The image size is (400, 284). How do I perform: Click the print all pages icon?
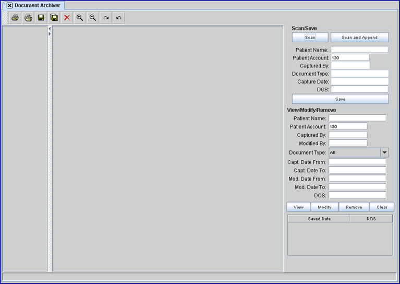pyautogui.click(x=28, y=18)
